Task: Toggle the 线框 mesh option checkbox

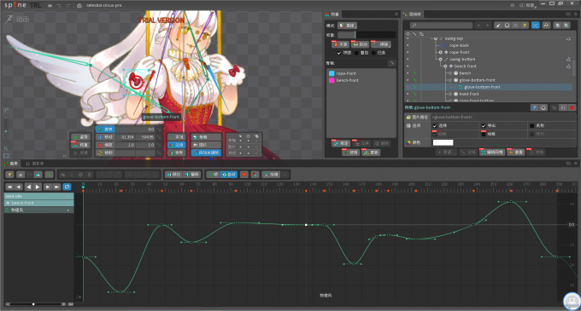Action: coord(484,134)
